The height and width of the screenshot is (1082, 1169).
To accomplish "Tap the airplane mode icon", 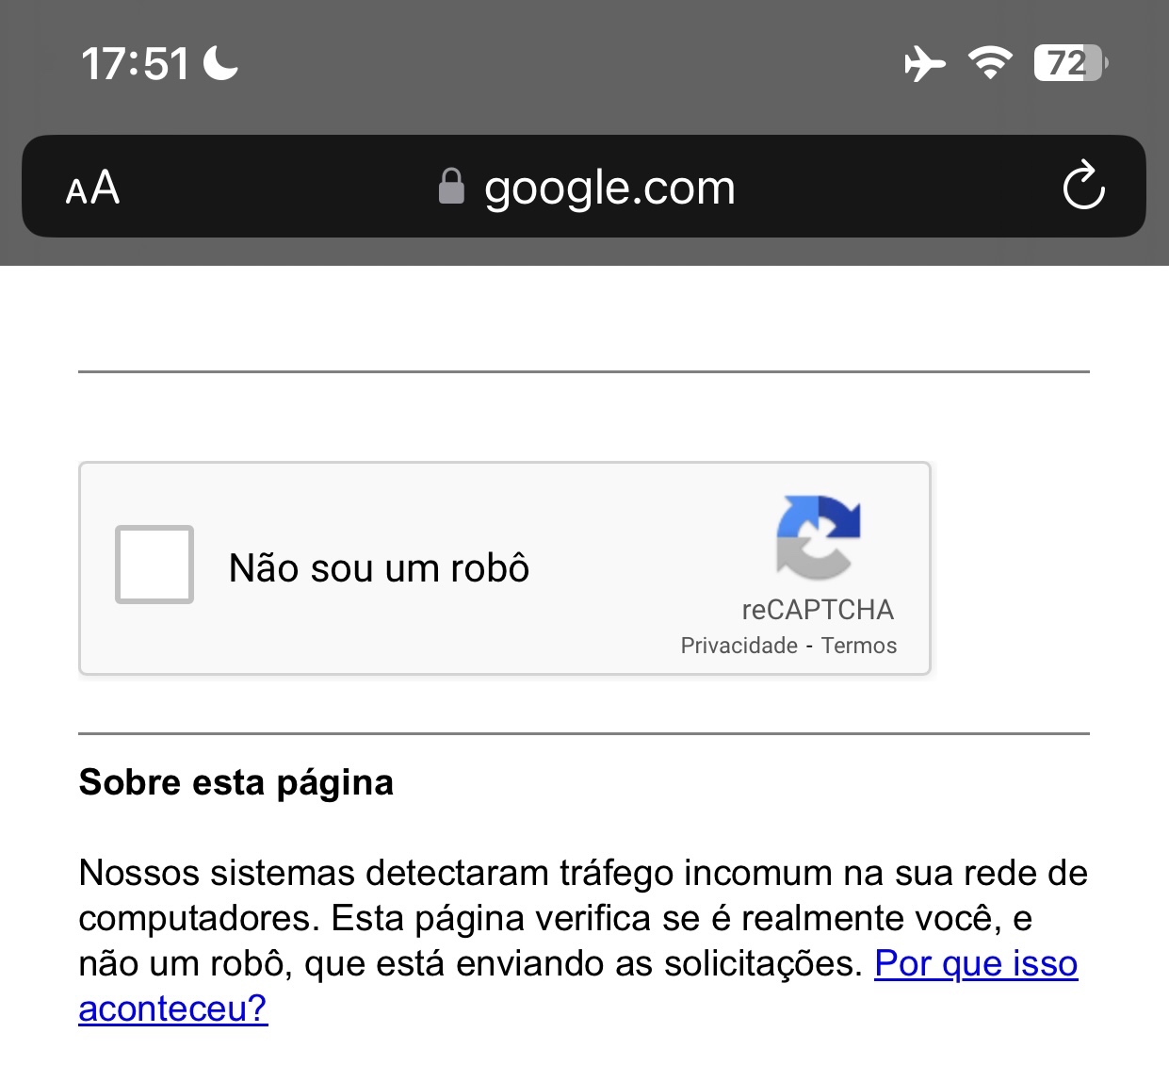I will click(924, 64).
